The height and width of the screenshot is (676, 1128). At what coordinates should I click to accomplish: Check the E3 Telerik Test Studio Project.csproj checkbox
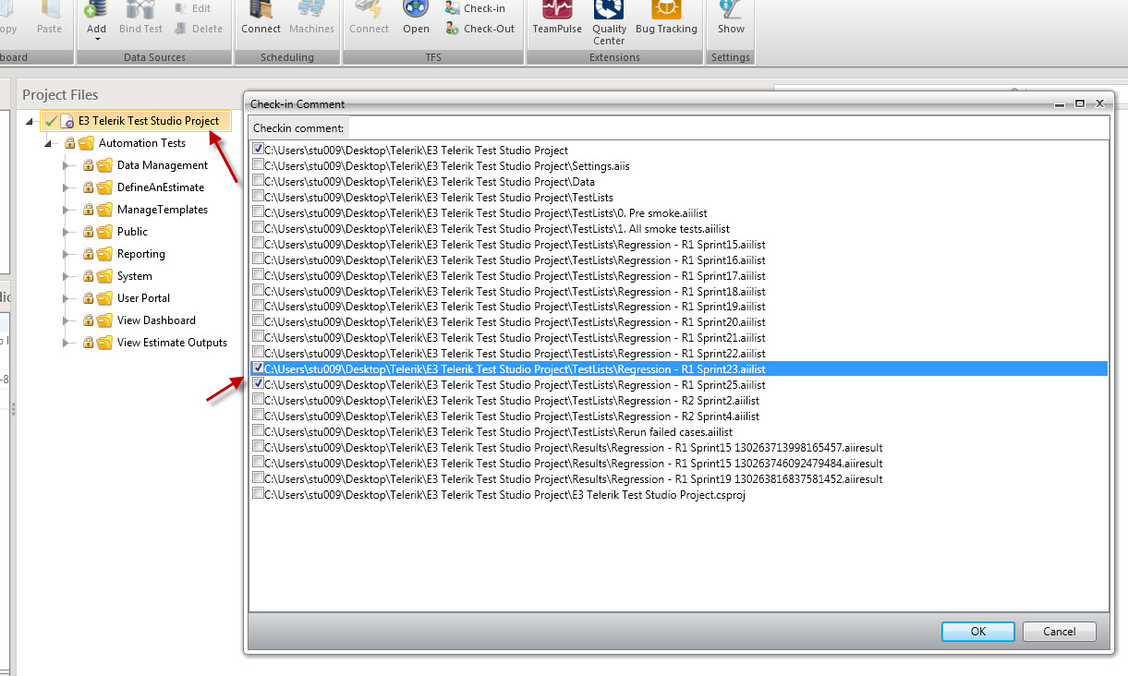coord(258,494)
